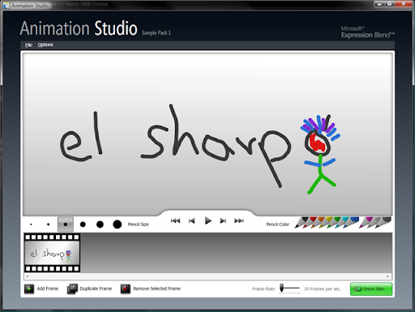
Task: Pick the magenta pencil color
Action: pos(366,223)
